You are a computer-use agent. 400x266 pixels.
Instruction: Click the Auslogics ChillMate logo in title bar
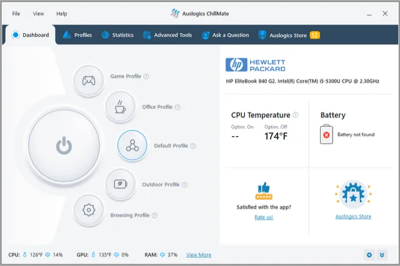(x=175, y=13)
